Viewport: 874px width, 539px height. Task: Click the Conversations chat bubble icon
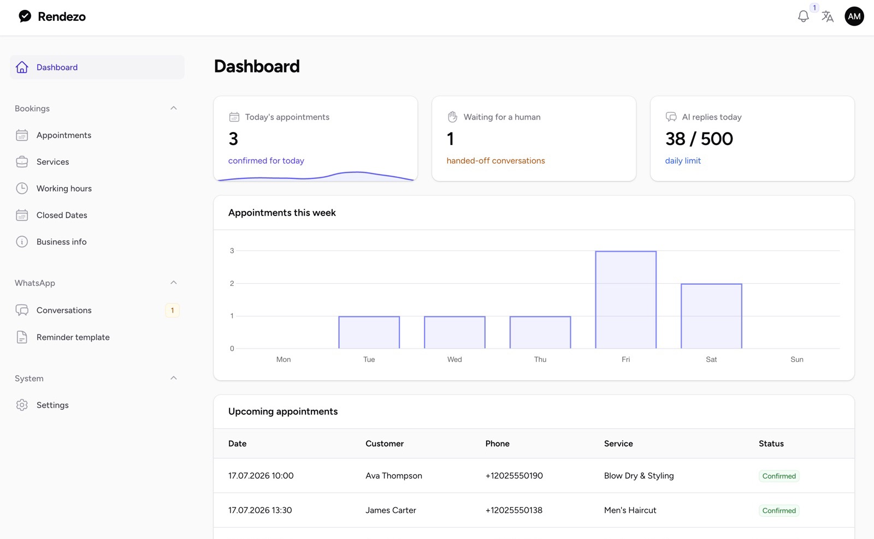coord(22,310)
